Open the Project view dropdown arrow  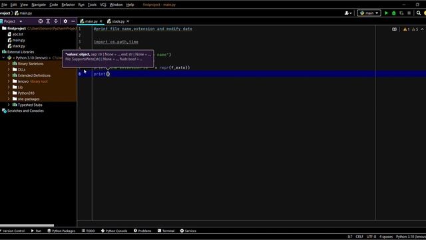pyautogui.click(x=21, y=21)
